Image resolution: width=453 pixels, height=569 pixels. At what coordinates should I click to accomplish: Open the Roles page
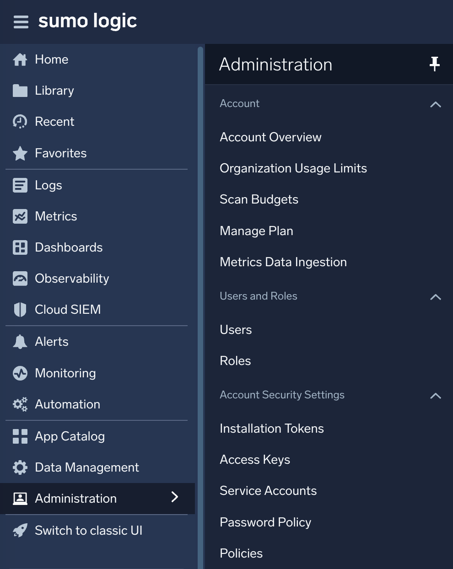pos(235,361)
